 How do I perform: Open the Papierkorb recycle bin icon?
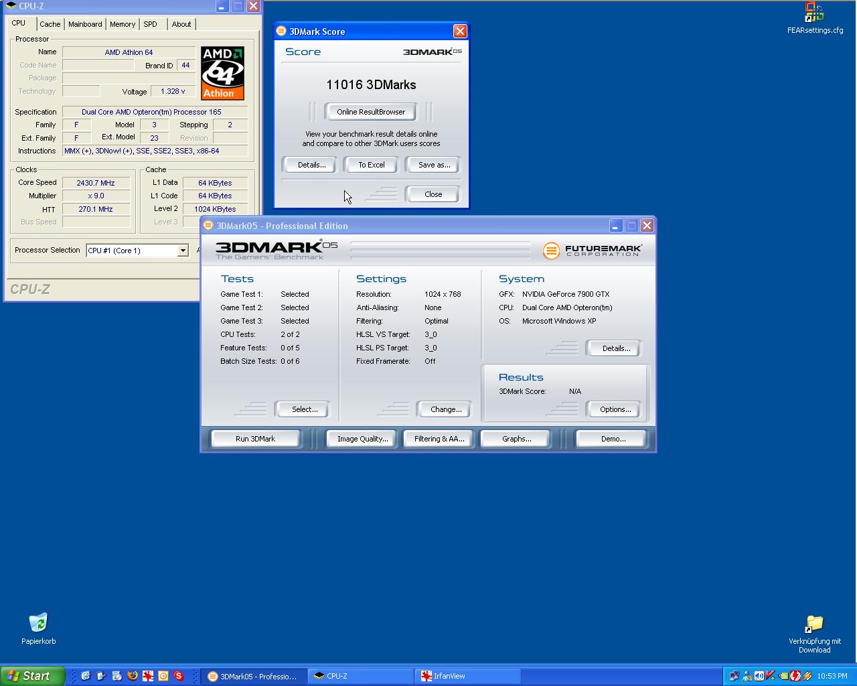click(x=38, y=622)
